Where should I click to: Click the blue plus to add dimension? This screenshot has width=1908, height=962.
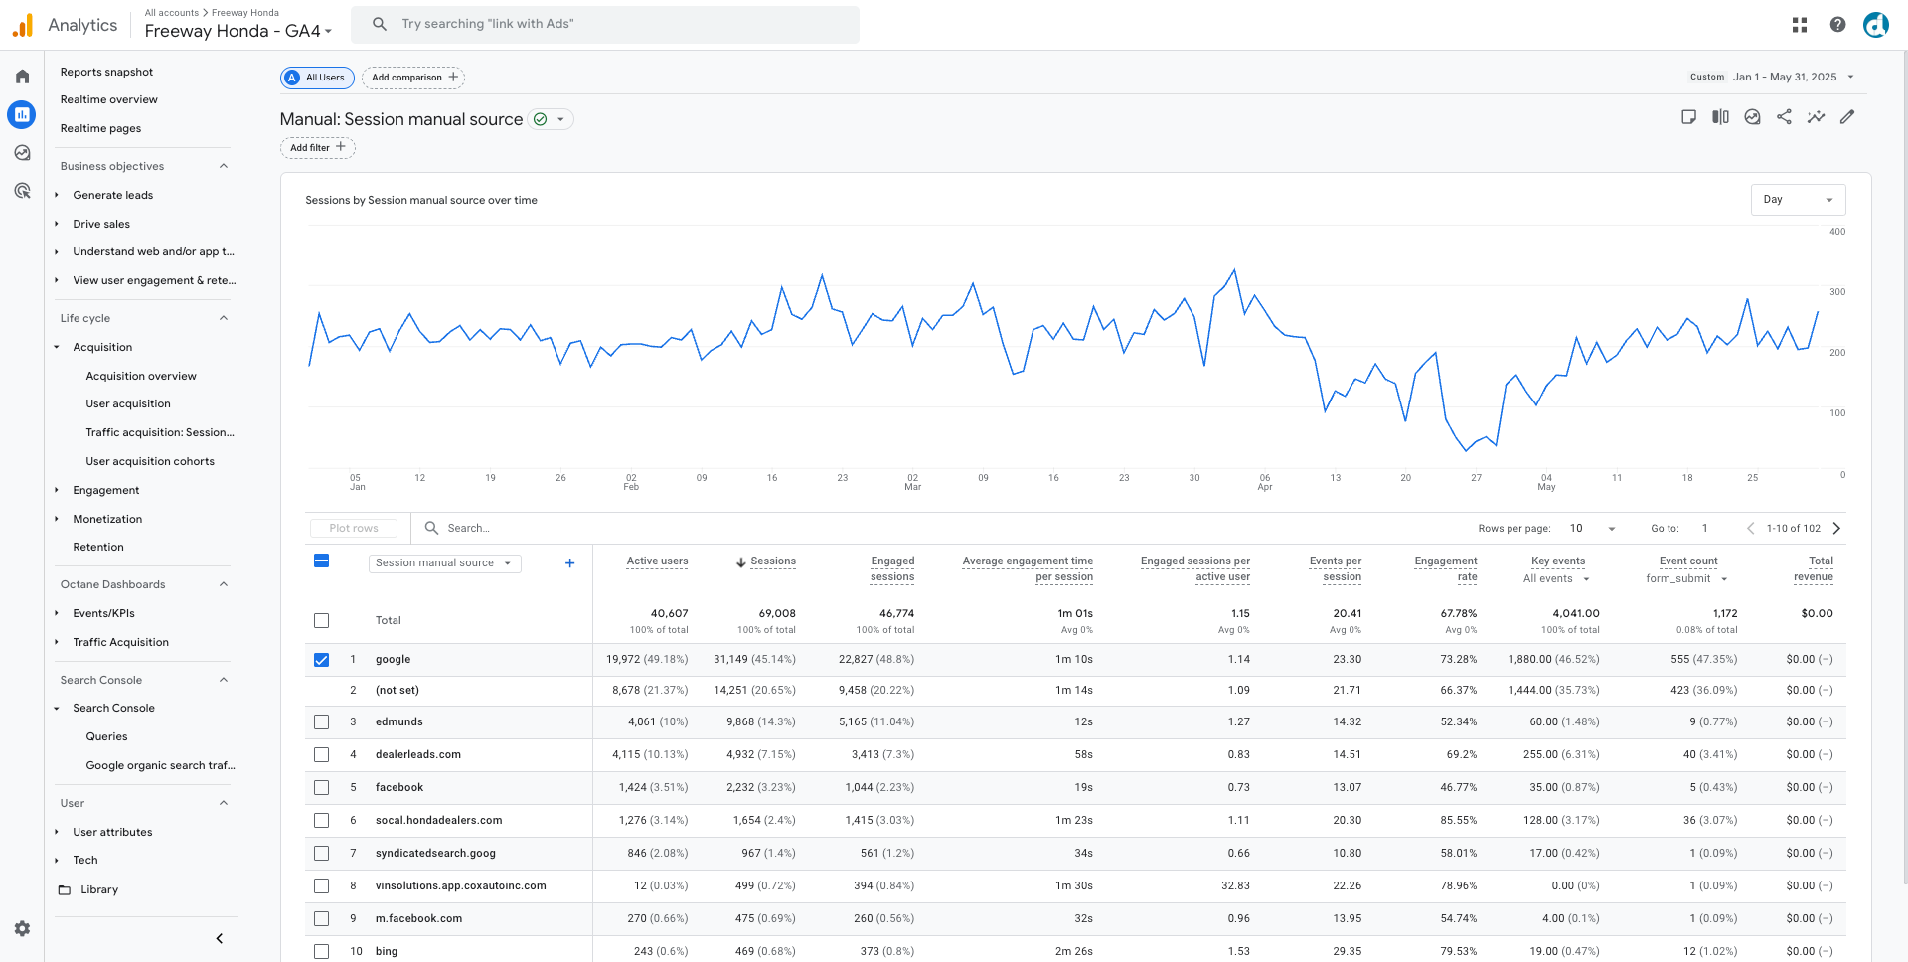coord(569,563)
